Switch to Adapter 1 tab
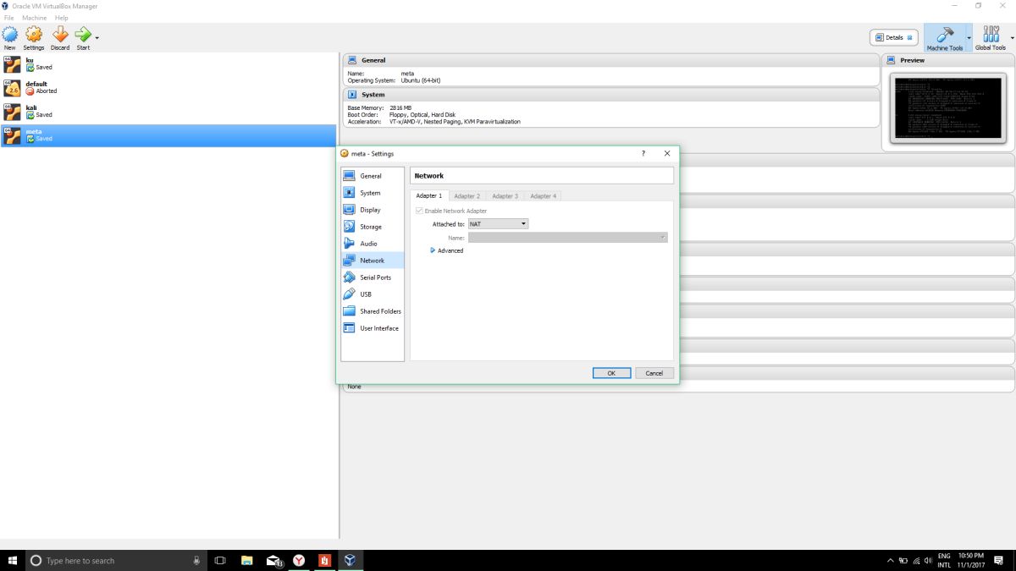The height and width of the screenshot is (571, 1016). 429,195
